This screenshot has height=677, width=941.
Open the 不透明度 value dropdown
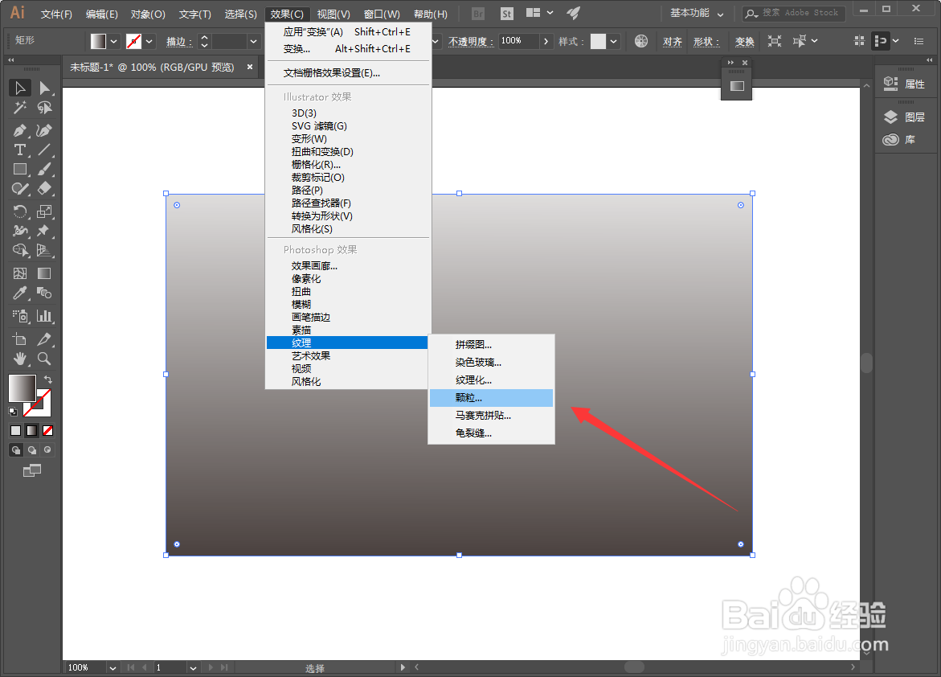point(544,40)
